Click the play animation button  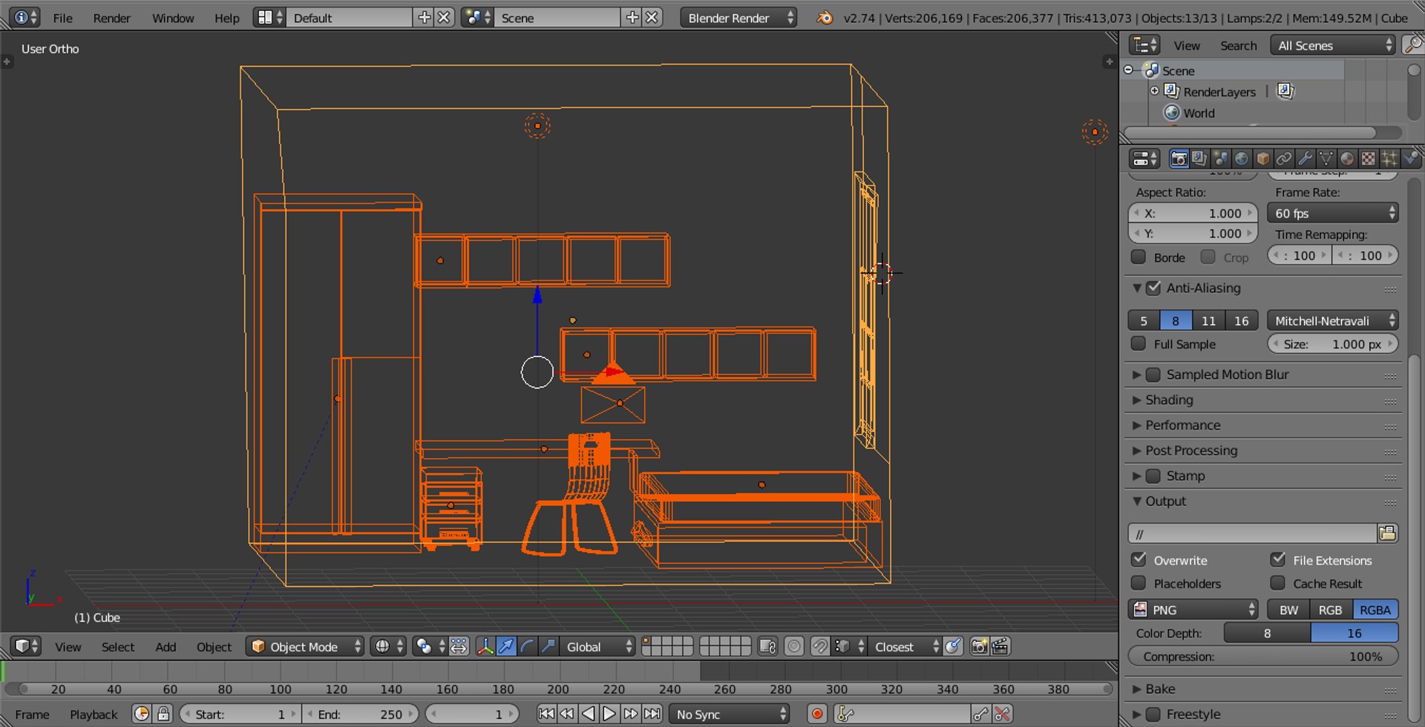tap(609, 714)
